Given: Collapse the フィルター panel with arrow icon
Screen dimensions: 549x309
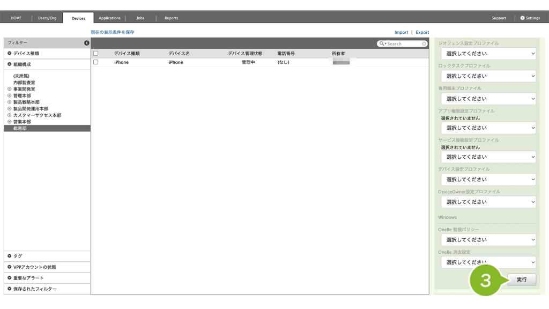Looking at the screenshot, I should pos(87,43).
